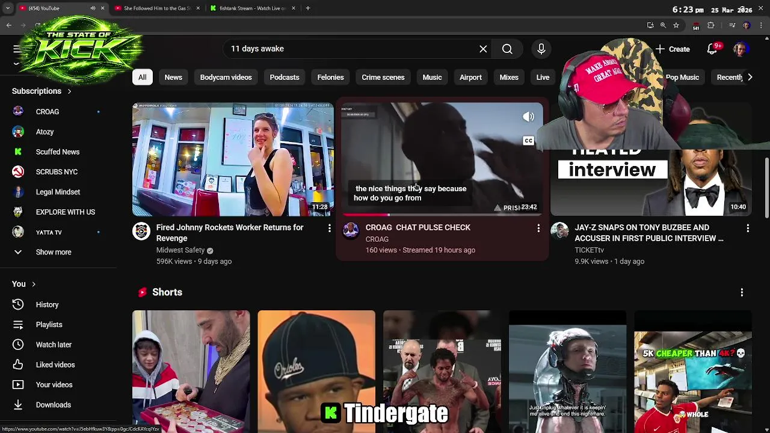
Task: Seek on the CROAG preview progress bar
Action: click(442, 215)
